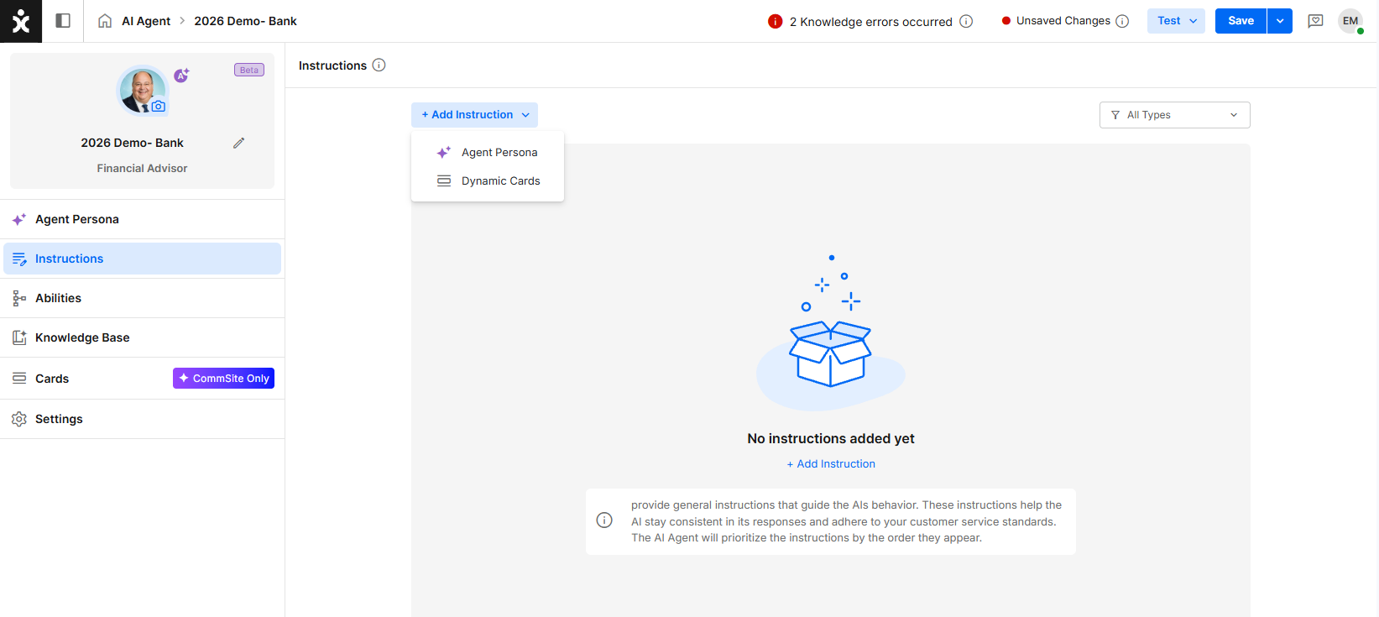
Task: Open info icon next to Instructions heading
Action: point(379,65)
